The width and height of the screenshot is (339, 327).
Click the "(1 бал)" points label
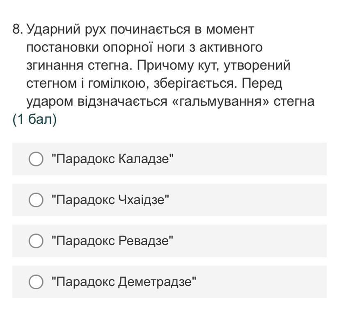pyautogui.click(x=34, y=121)
